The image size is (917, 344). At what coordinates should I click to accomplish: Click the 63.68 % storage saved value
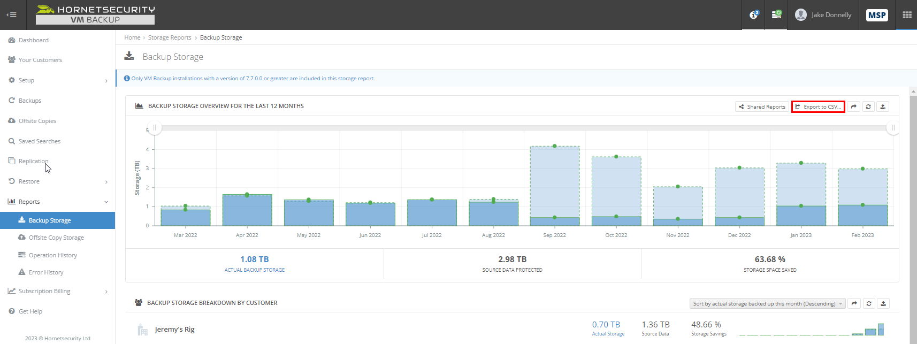point(770,259)
